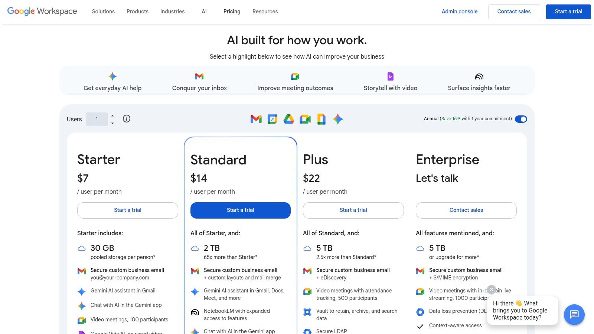Click the Admin console link
The height and width of the screenshot is (334, 594).
tap(460, 12)
